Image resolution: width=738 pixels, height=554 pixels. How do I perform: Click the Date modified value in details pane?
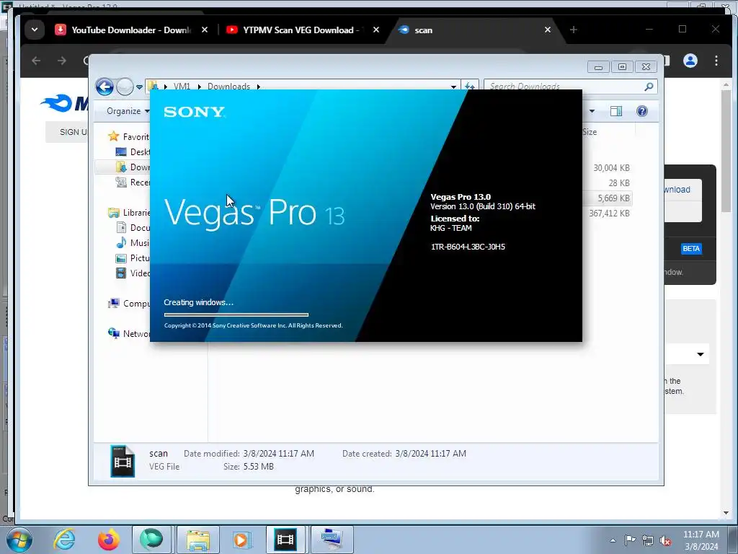(279, 454)
